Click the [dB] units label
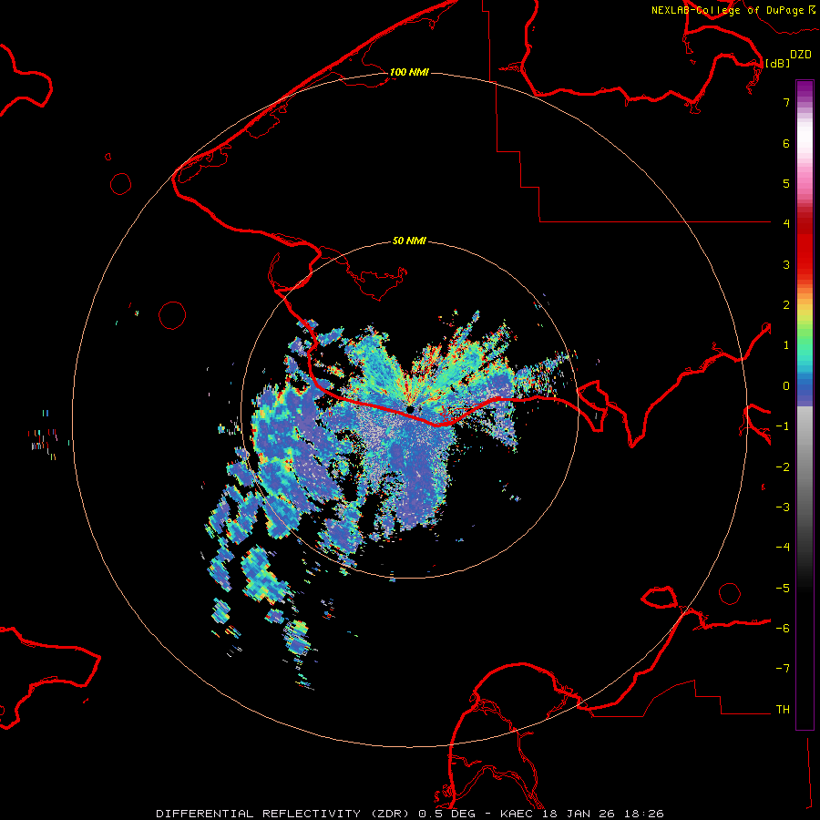This screenshot has height=820, width=820. [777, 63]
